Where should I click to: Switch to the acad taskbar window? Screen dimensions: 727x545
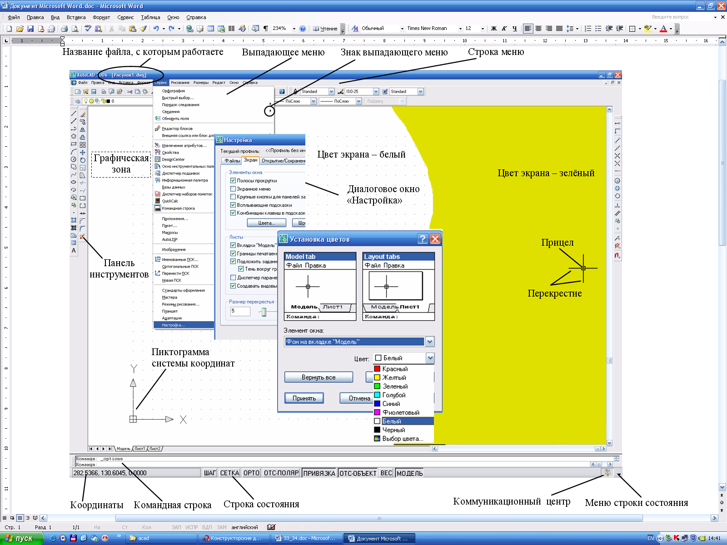[x=161, y=538]
